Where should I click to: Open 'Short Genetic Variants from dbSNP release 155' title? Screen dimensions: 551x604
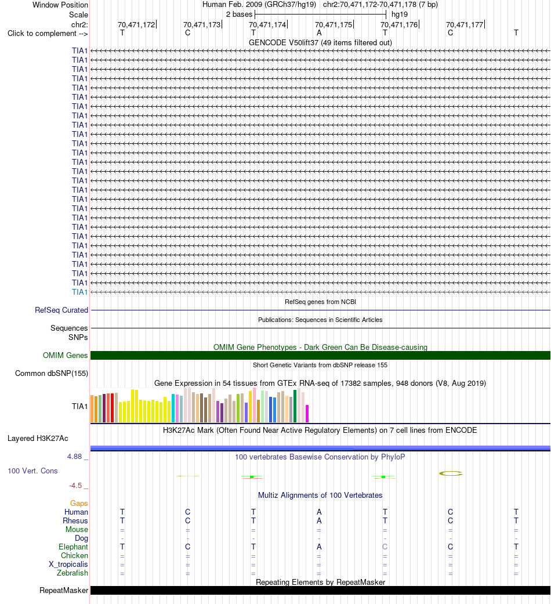[320, 365]
